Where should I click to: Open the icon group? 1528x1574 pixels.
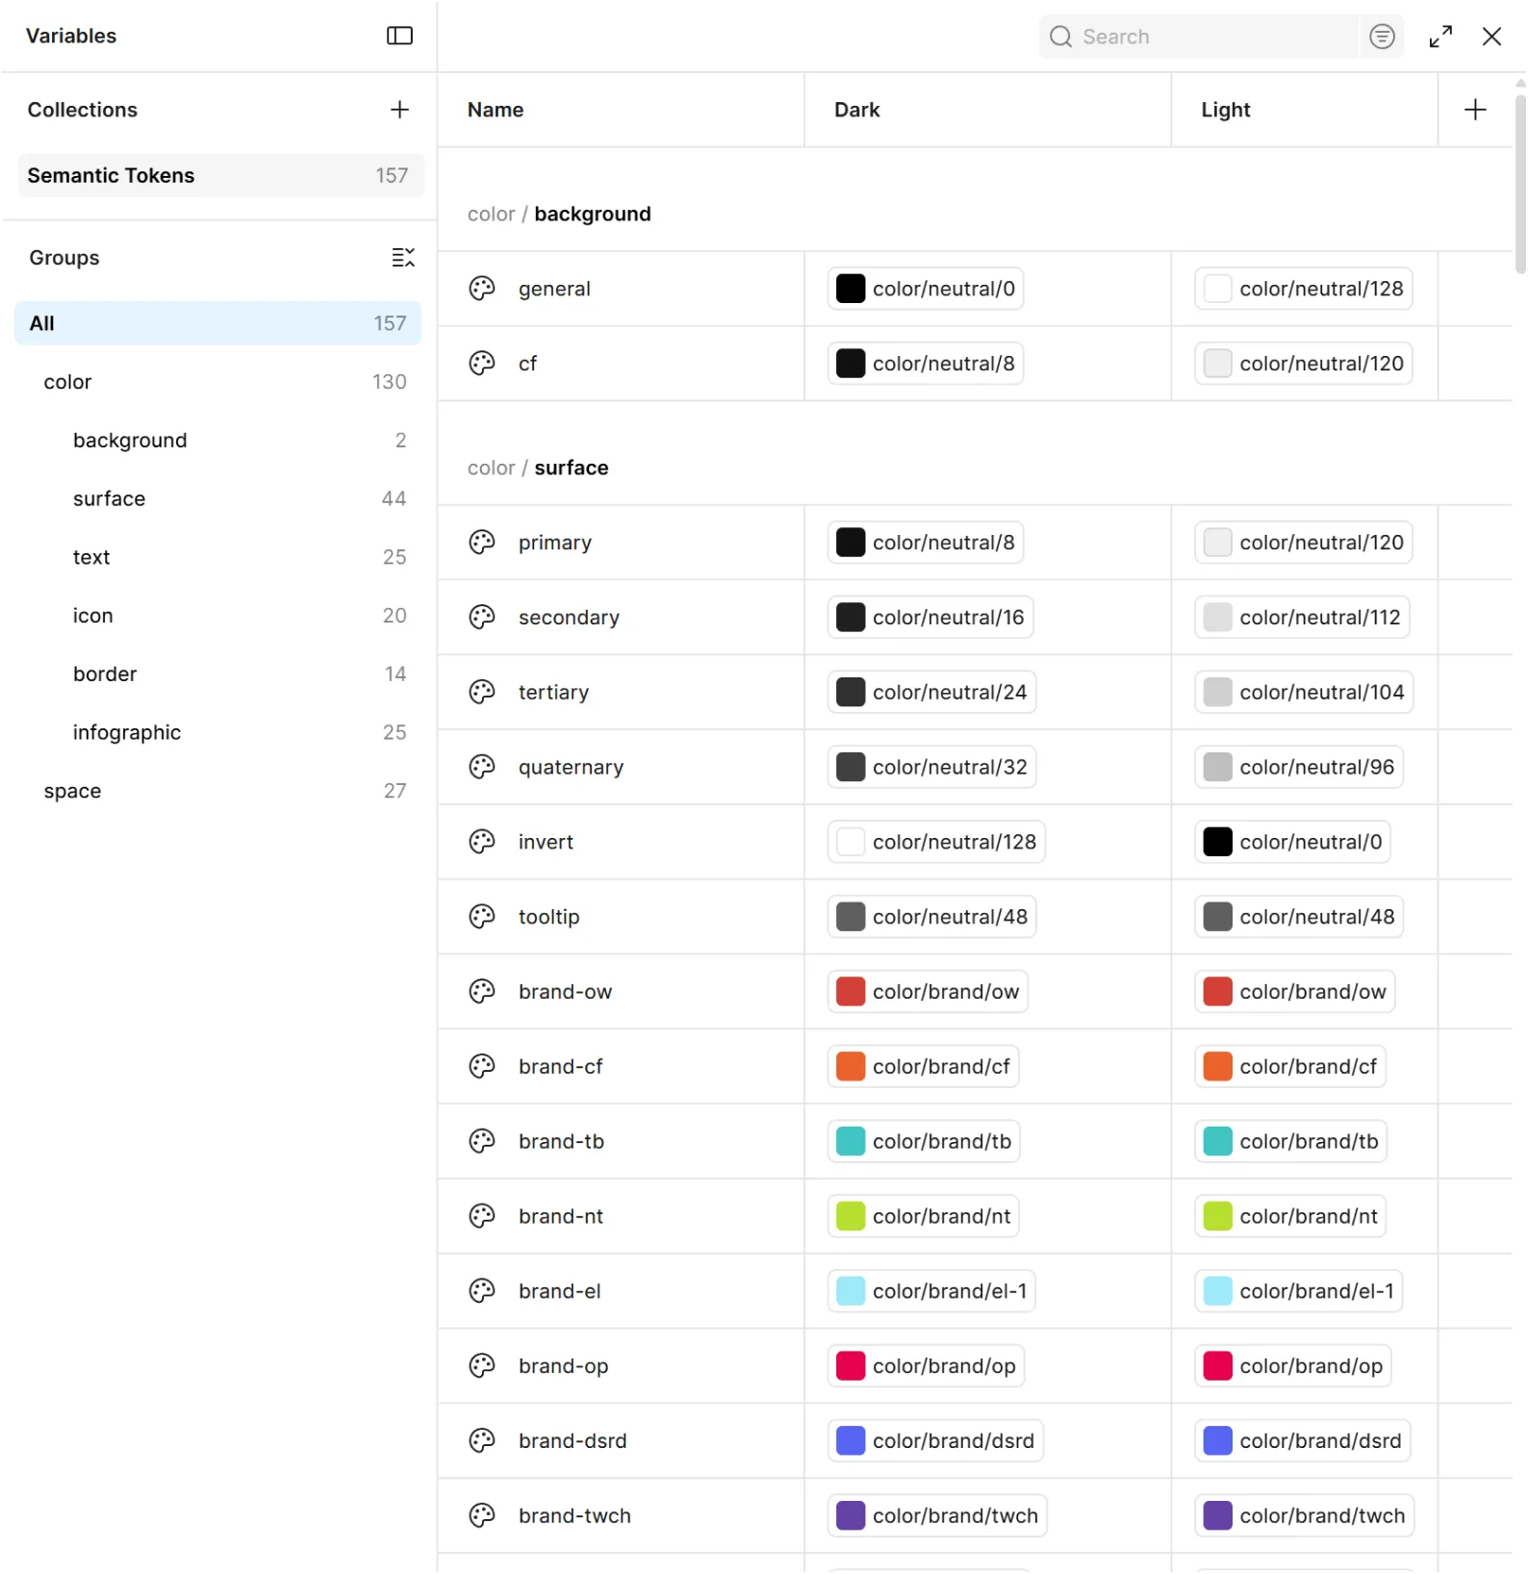(217, 616)
